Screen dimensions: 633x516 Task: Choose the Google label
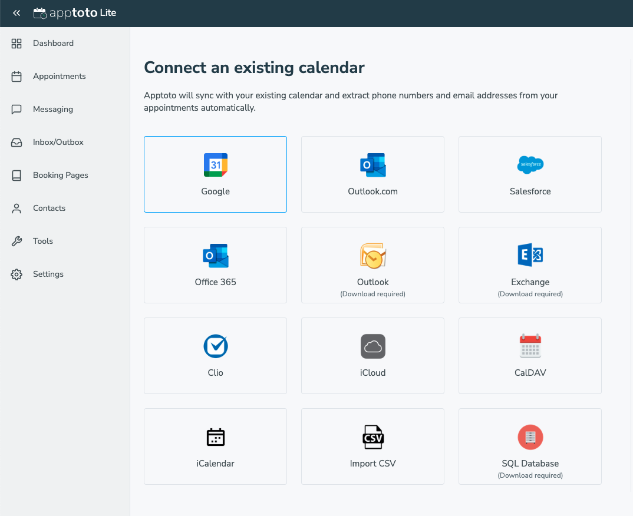click(216, 191)
